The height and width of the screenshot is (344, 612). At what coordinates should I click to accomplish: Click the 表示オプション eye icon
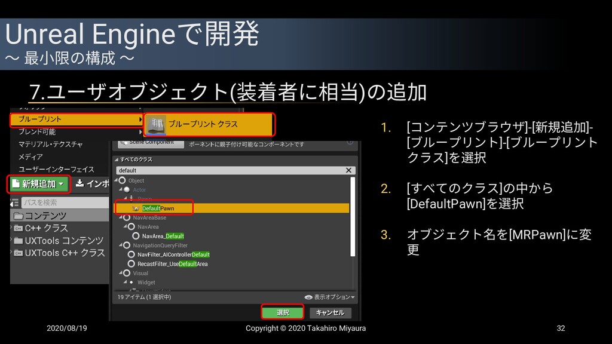(308, 297)
